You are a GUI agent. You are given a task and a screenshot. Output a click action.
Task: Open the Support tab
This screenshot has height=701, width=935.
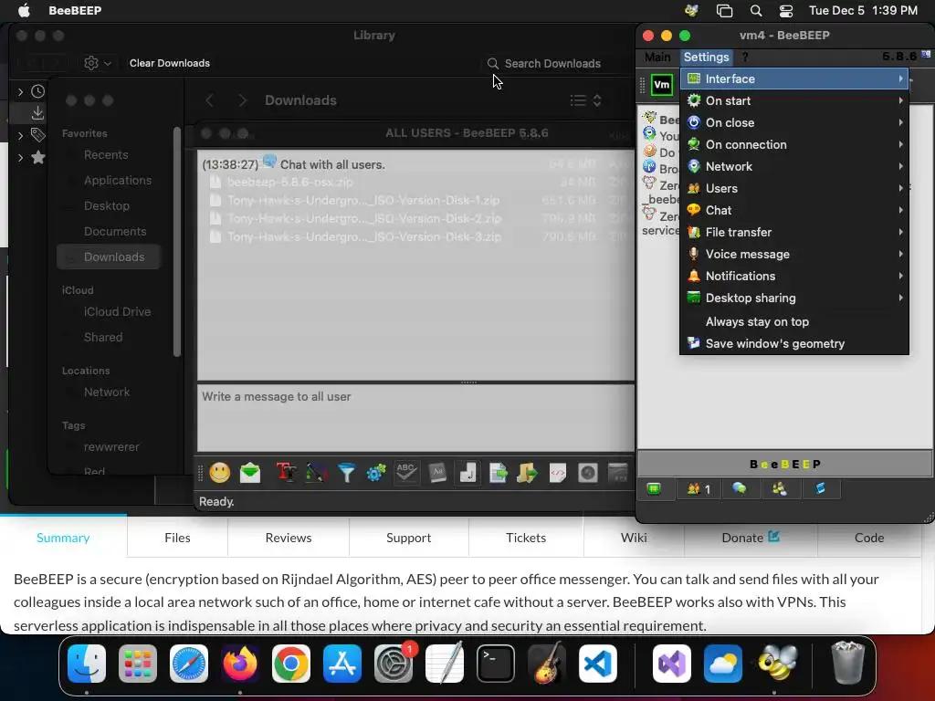pyautogui.click(x=408, y=538)
